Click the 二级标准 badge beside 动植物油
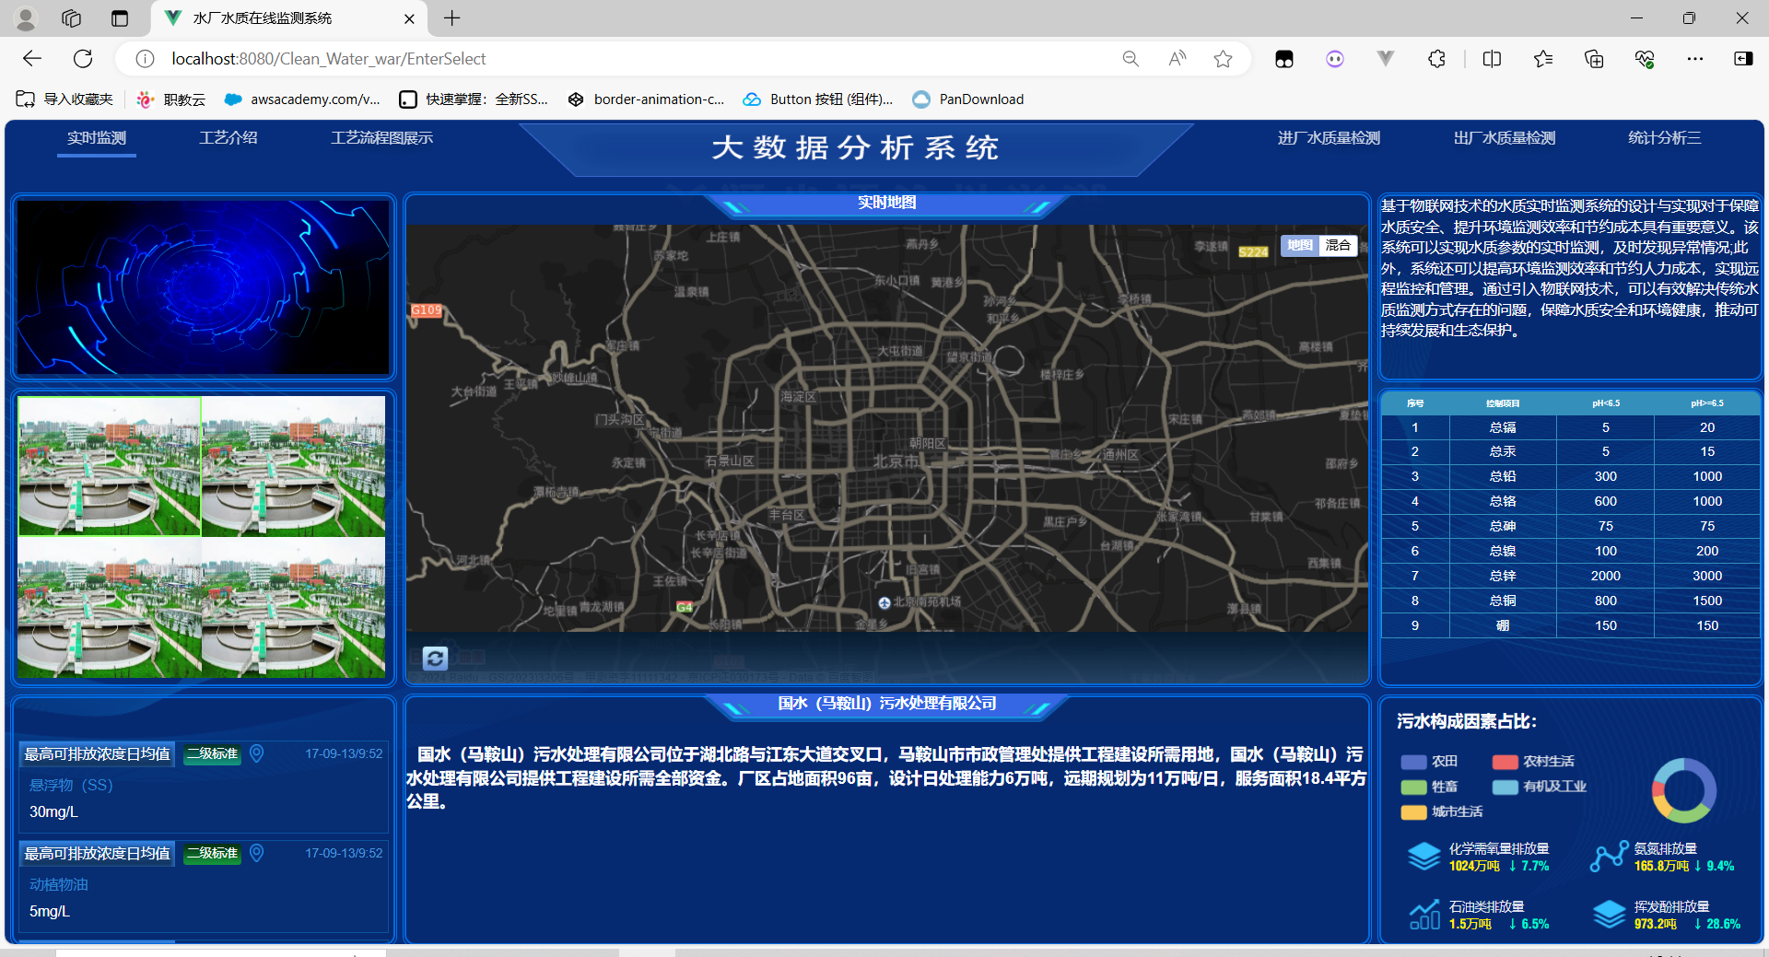Viewport: 1769px width, 957px height. (x=213, y=853)
